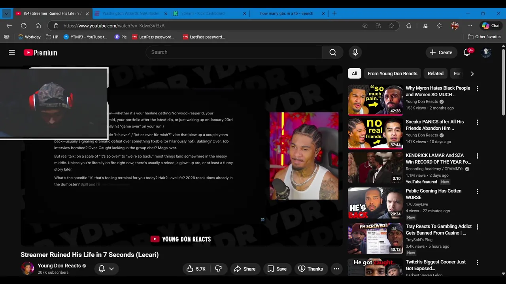
Task: Click the Create button
Action: tap(441, 52)
